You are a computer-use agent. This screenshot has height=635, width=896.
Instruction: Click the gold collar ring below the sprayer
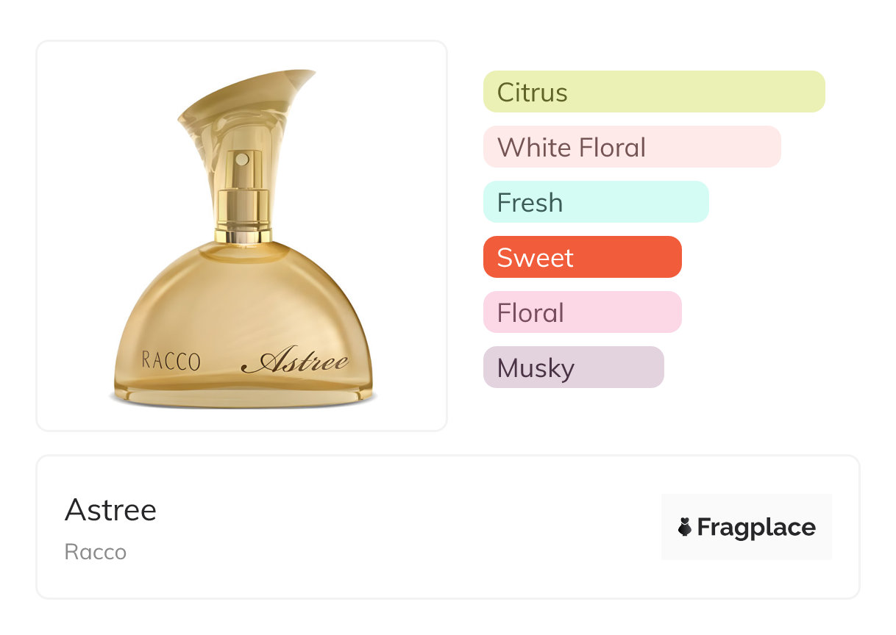pyautogui.click(x=243, y=236)
